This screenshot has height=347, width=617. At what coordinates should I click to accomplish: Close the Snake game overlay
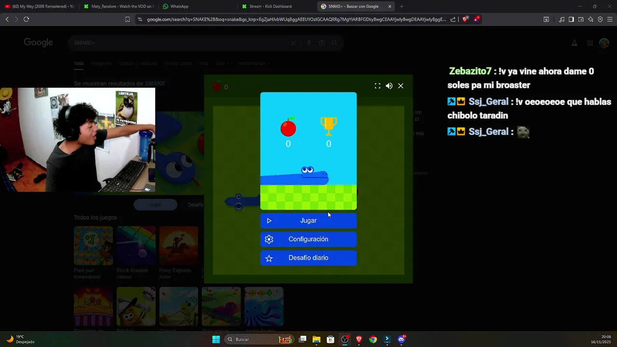(401, 86)
